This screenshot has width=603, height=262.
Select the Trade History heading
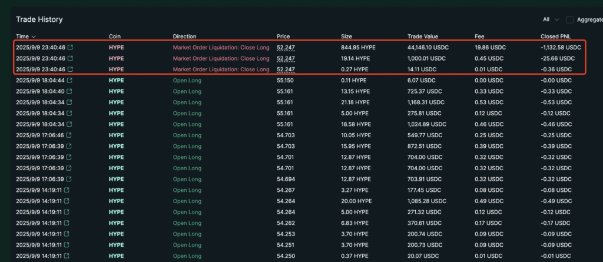[39, 19]
